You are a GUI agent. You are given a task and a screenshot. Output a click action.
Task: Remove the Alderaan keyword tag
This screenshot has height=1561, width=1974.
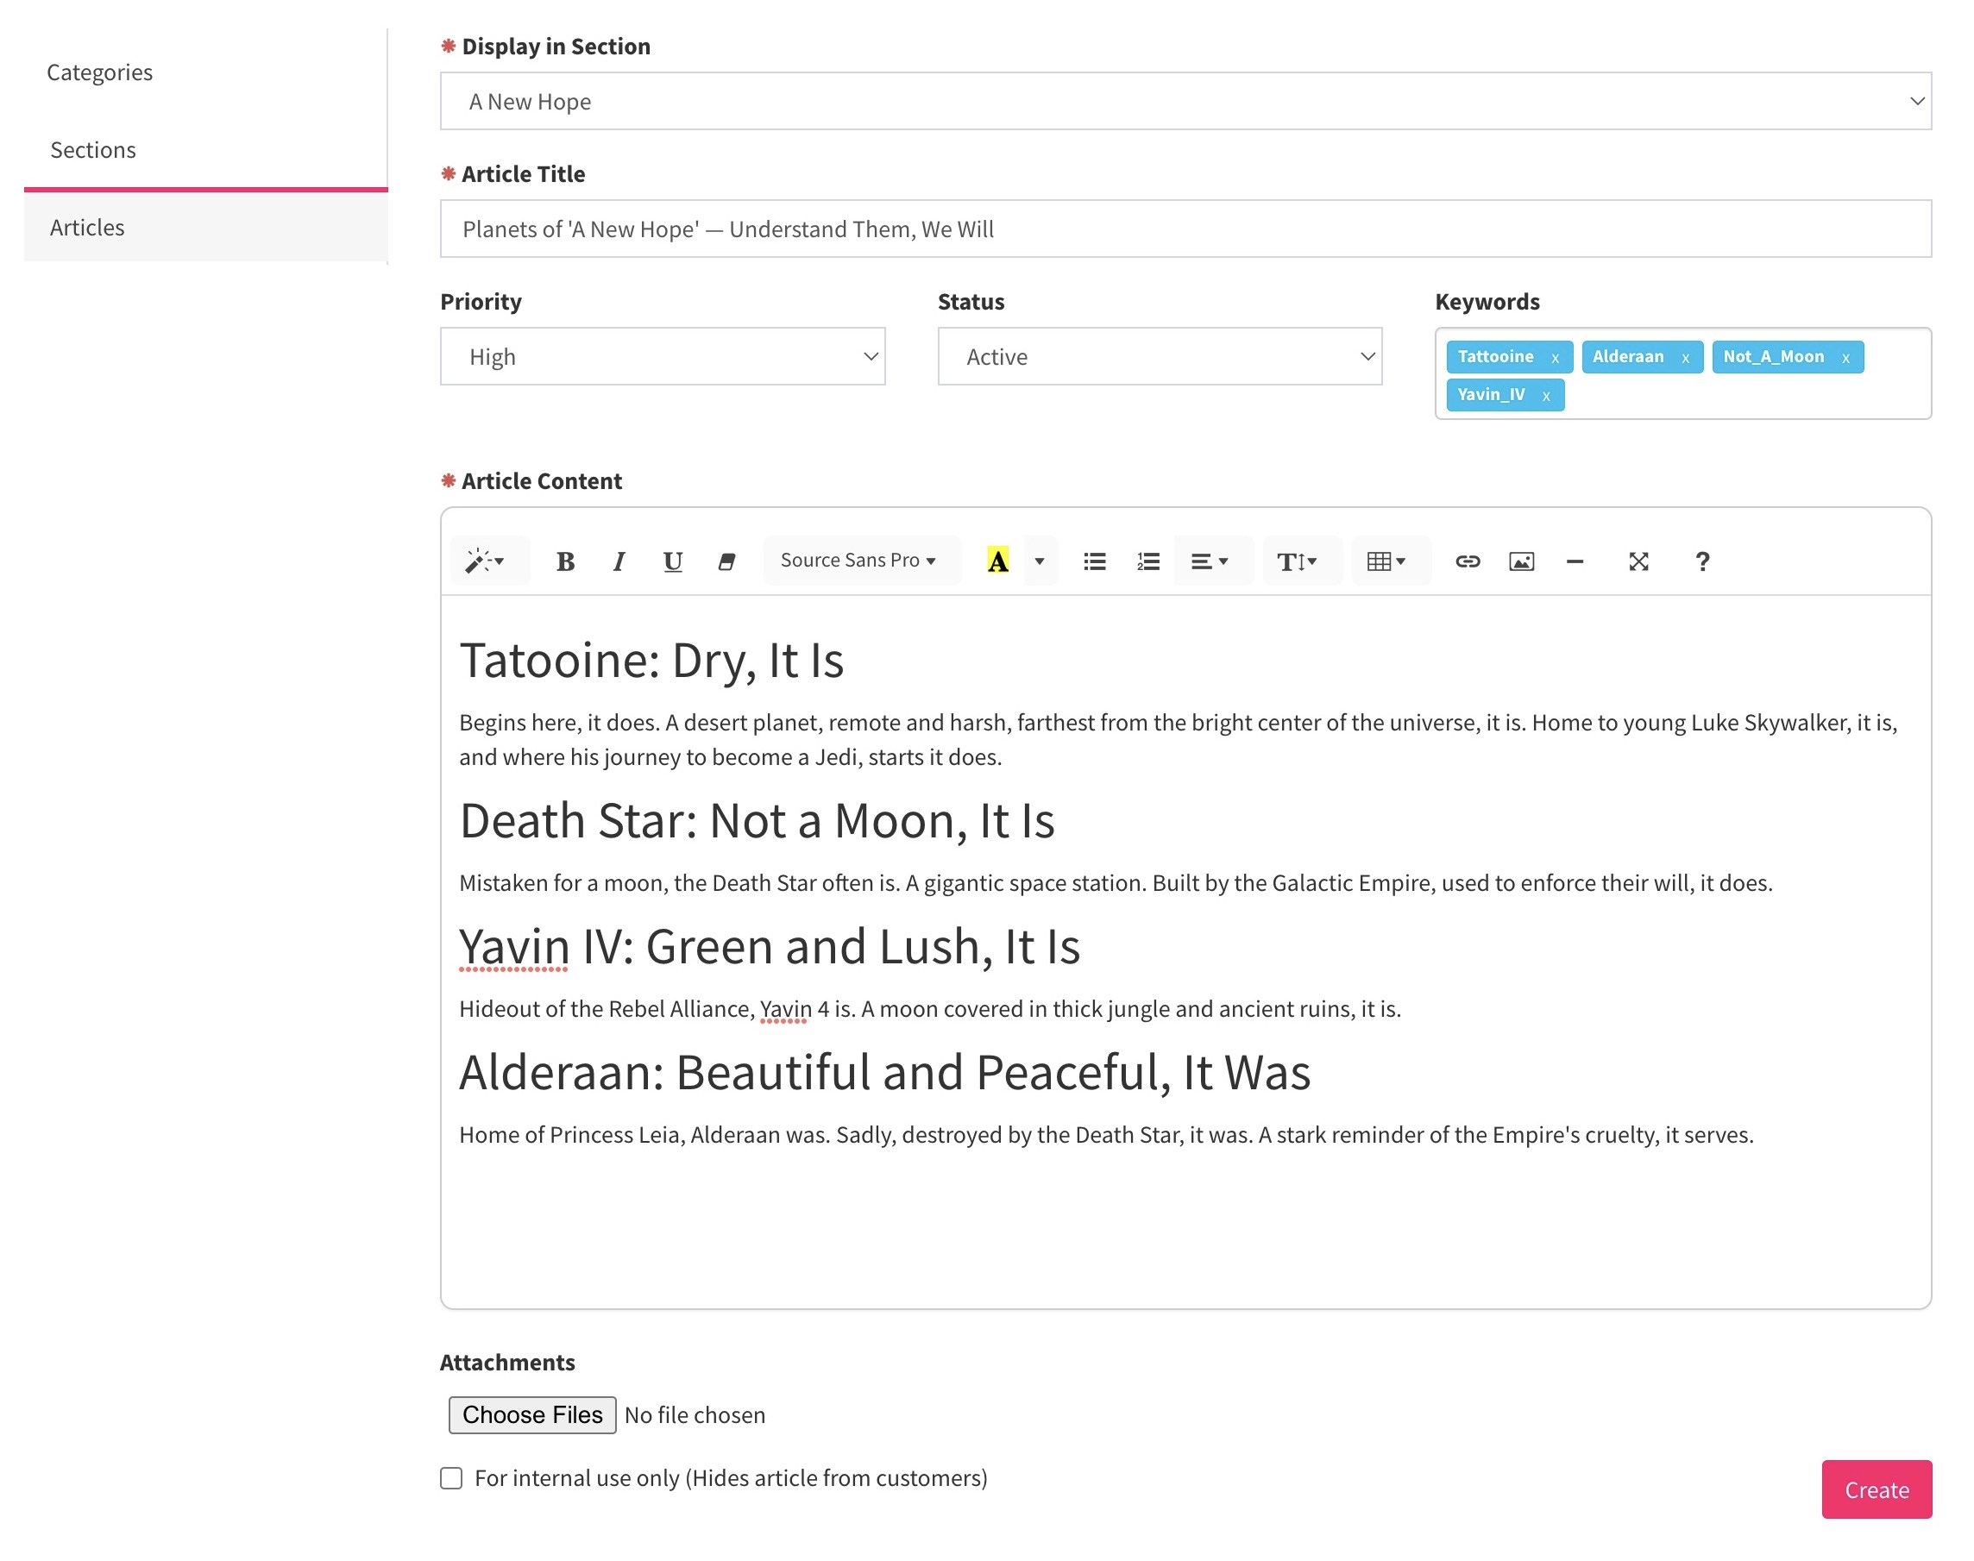pos(1685,358)
